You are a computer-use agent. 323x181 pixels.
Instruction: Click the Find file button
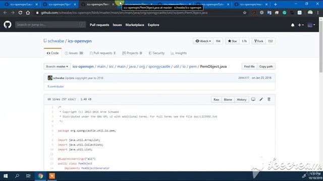[x=249, y=66]
